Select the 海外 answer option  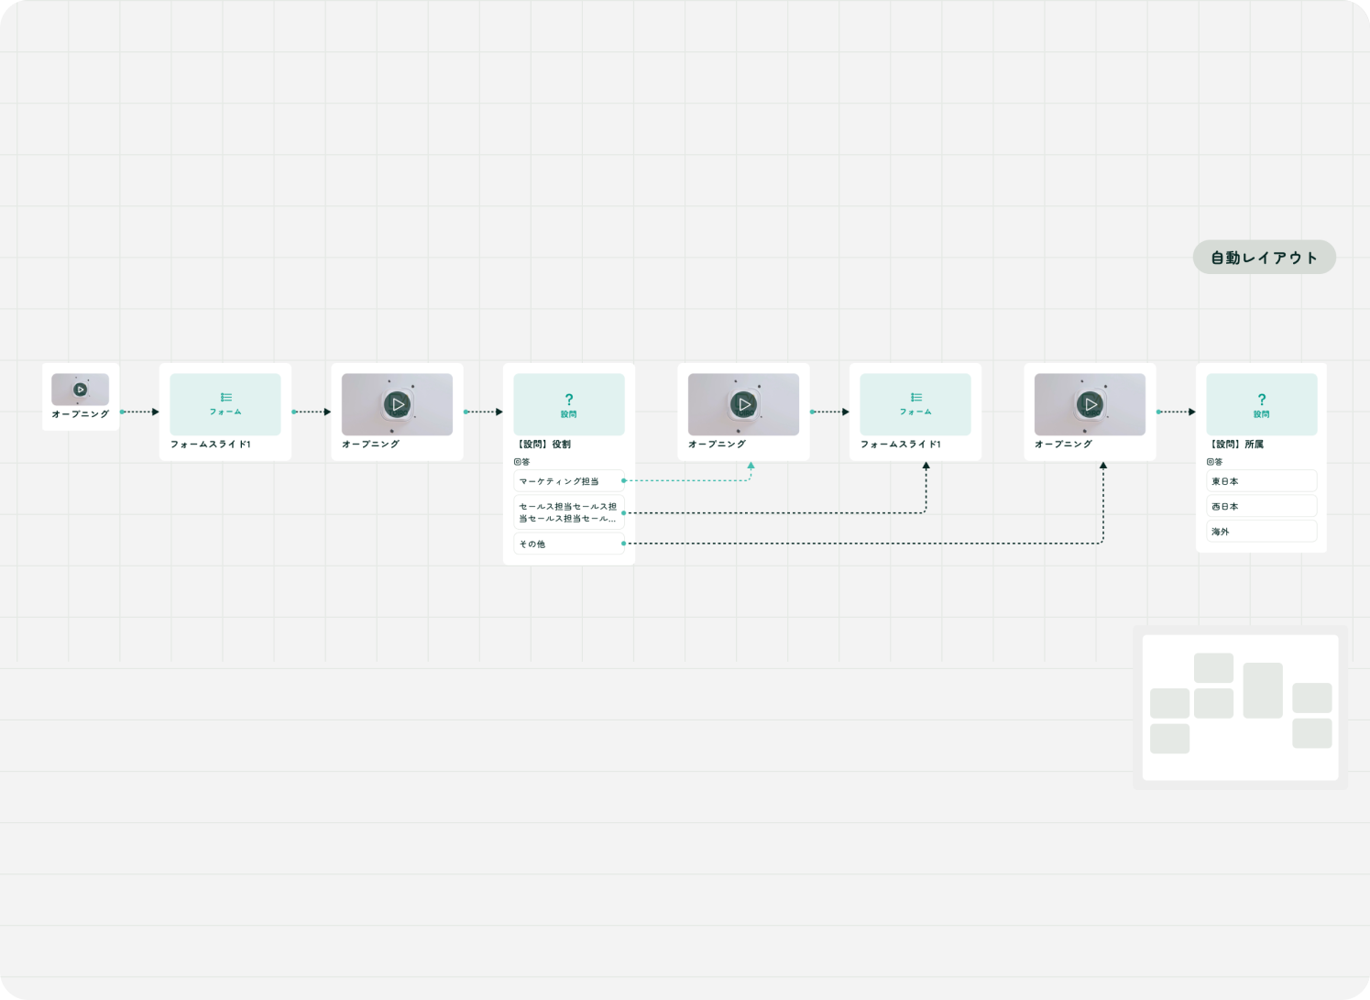pos(1261,532)
